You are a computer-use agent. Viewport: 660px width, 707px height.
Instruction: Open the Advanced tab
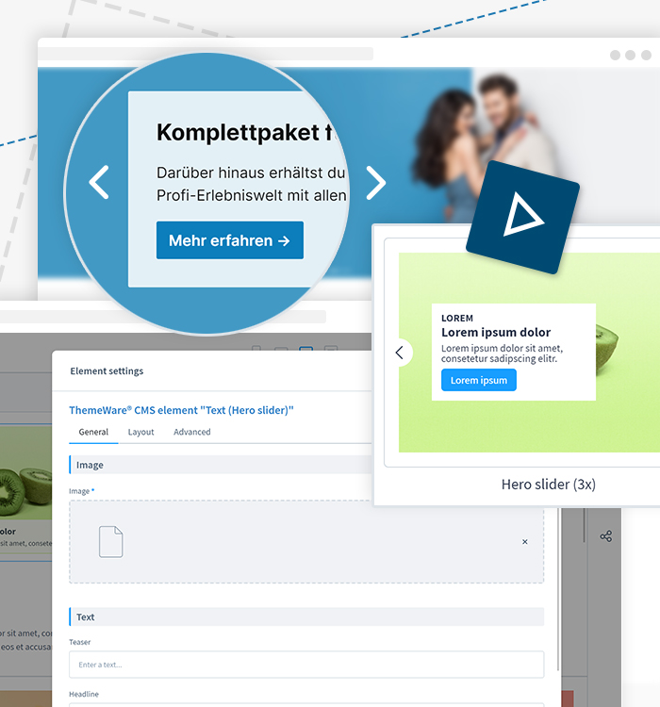point(192,432)
